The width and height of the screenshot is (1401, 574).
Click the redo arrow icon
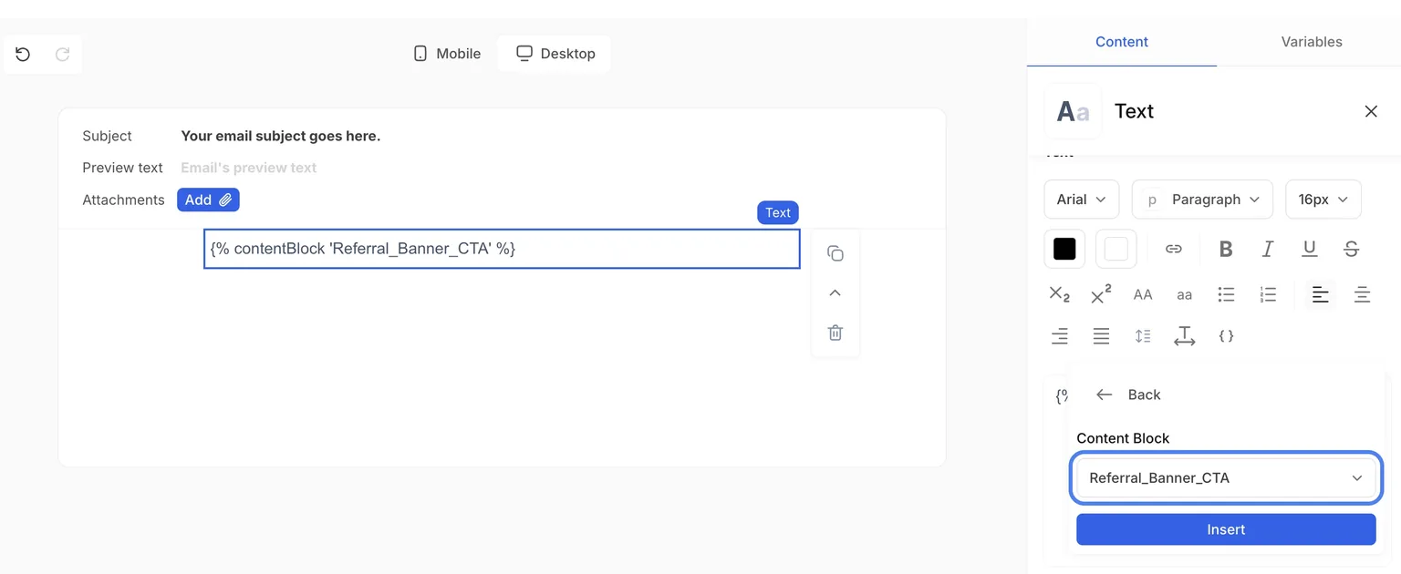click(x=63, y=54)
